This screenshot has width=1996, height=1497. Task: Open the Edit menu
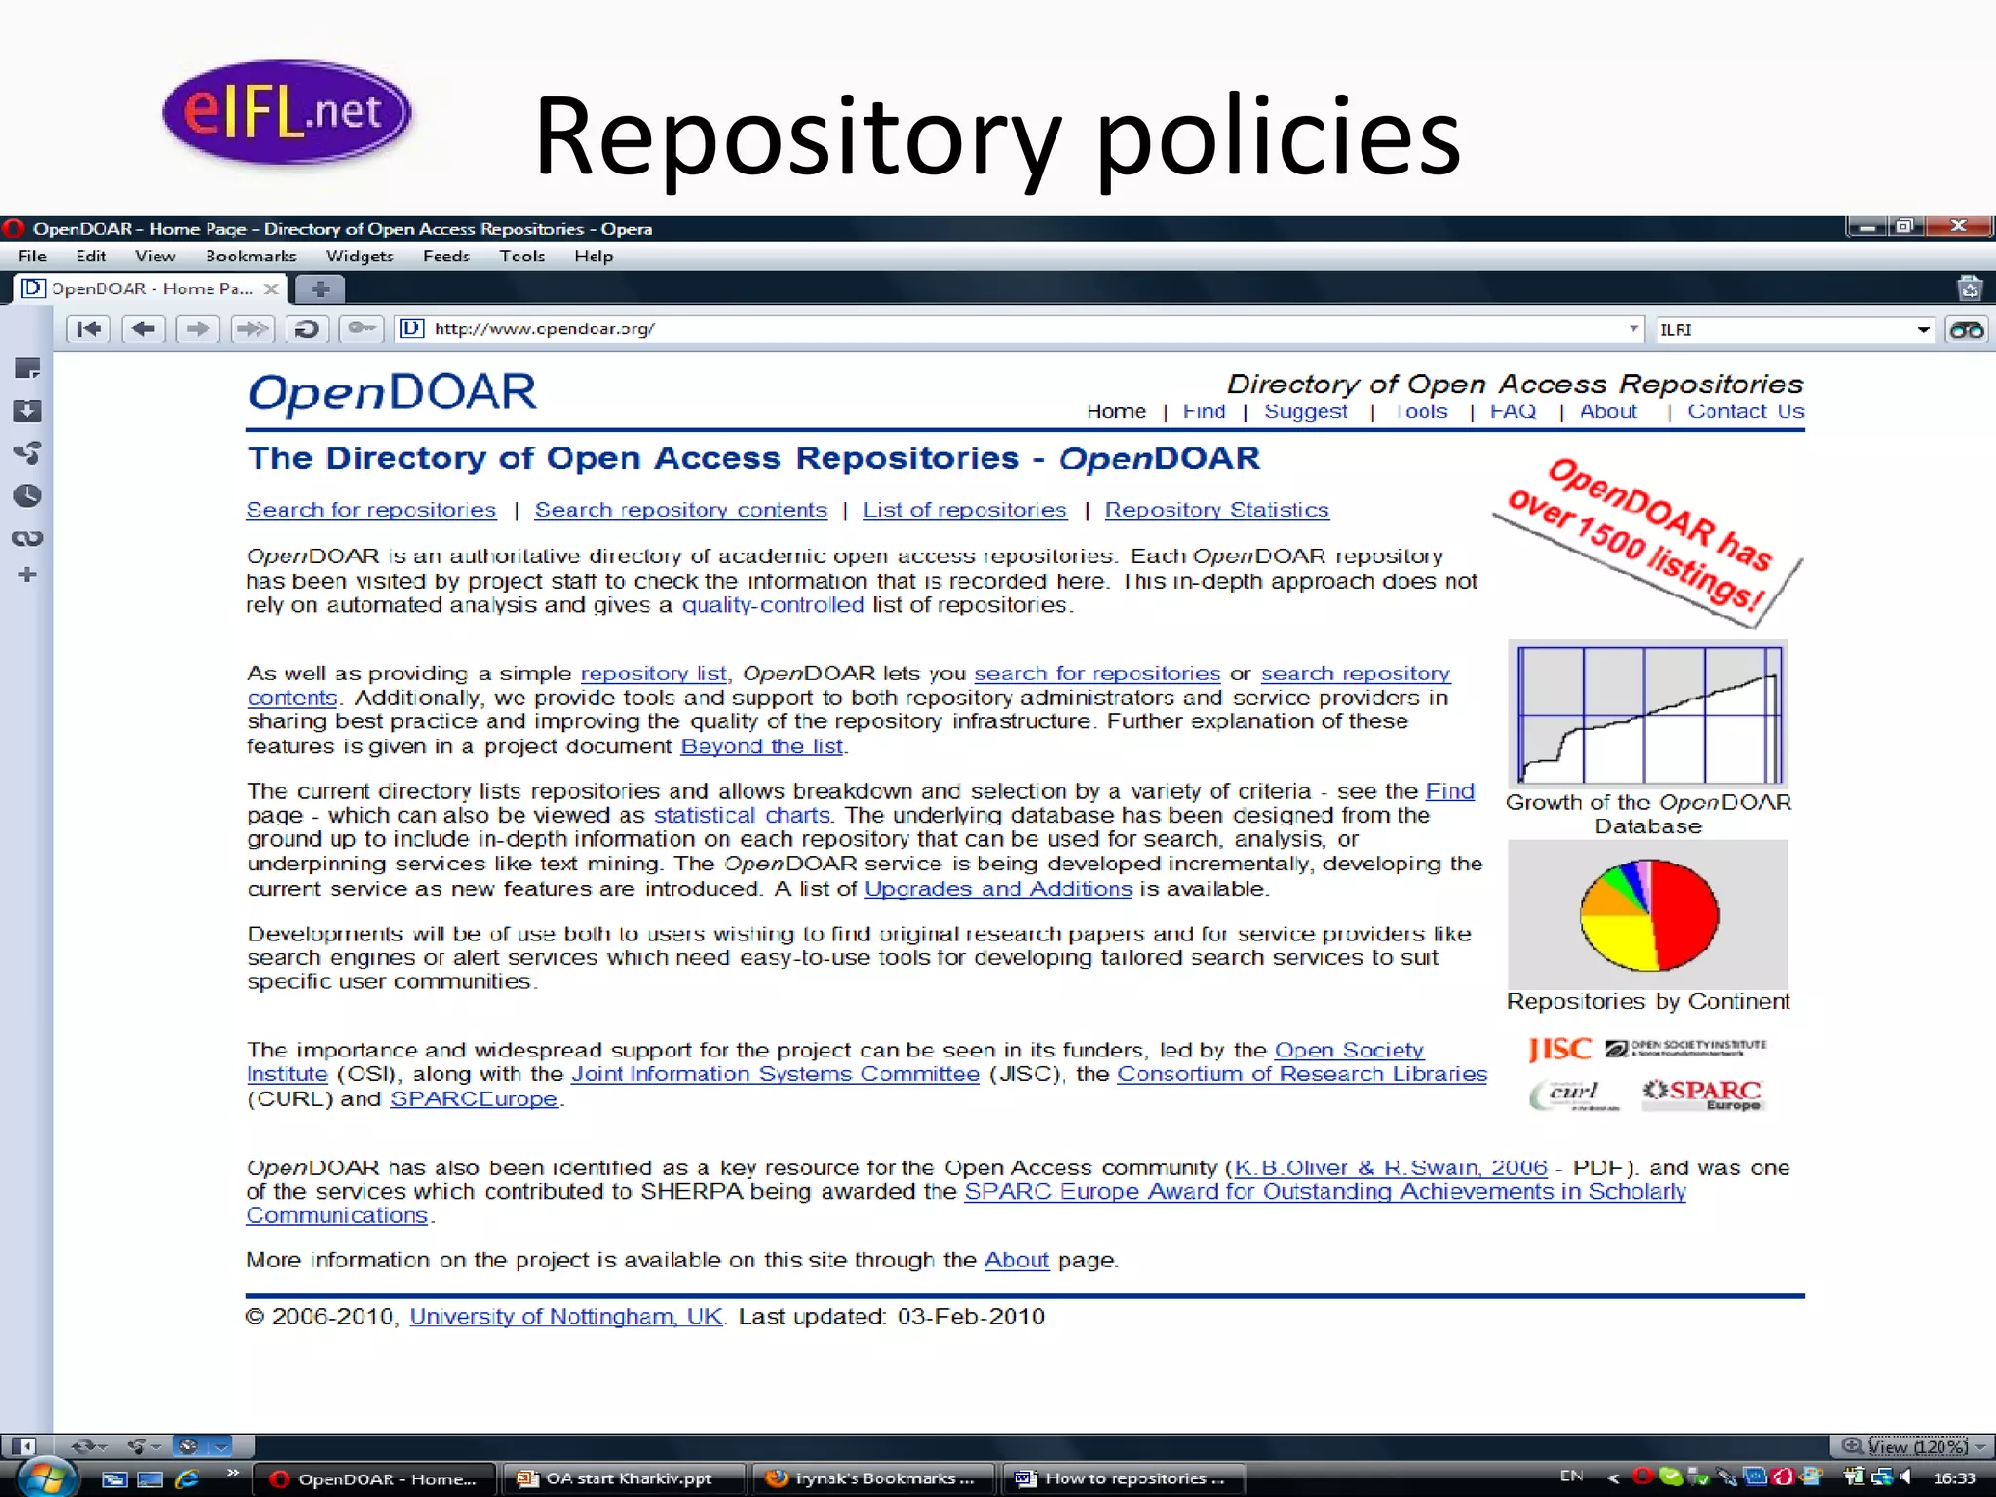[x=92, y=256]
